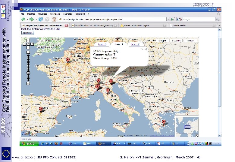The width and height of the screenshot is (235, 162).
Task: Click the map marker above the Italia label
Action: pyautogui.click(x=108, y=91)
